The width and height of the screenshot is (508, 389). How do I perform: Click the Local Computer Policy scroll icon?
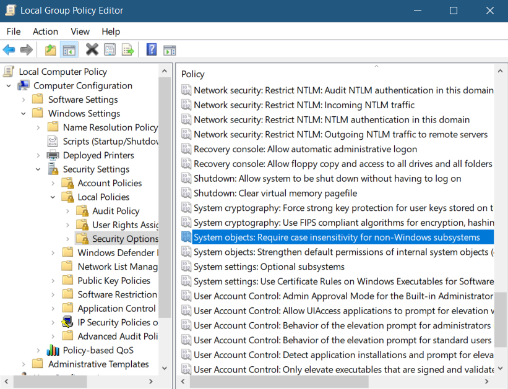click(x=9, y=72)
